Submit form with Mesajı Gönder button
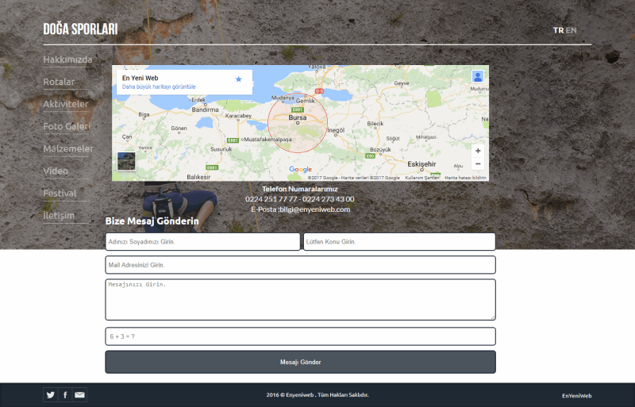 (x=301, y=362)
